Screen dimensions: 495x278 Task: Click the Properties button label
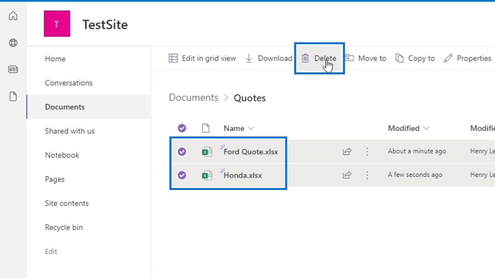(x=474, y=58)
